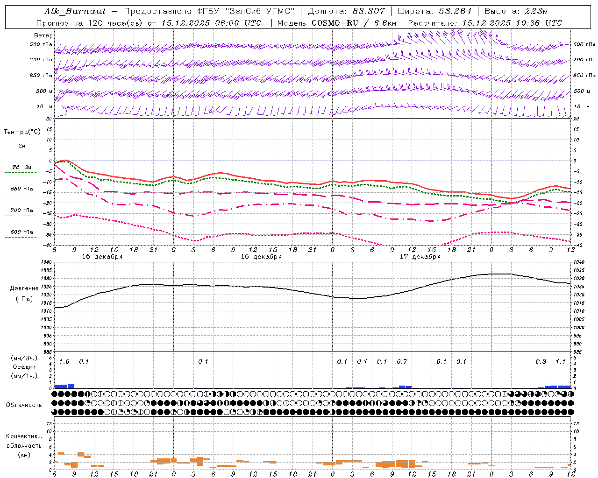Click the 'Модель COSMO-RU / 6.6км' label
Viewport: 598px width, 478px height.
coord(337,23)
